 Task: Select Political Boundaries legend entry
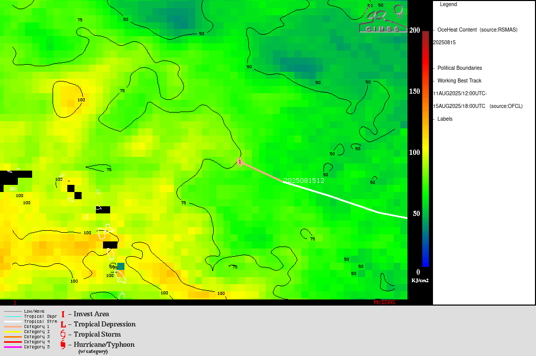click(x=459, y=68)
